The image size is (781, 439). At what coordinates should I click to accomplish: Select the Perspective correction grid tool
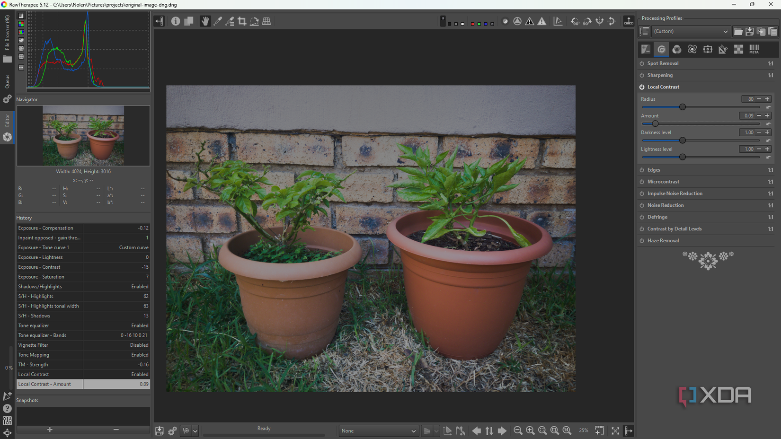[266, 21]
